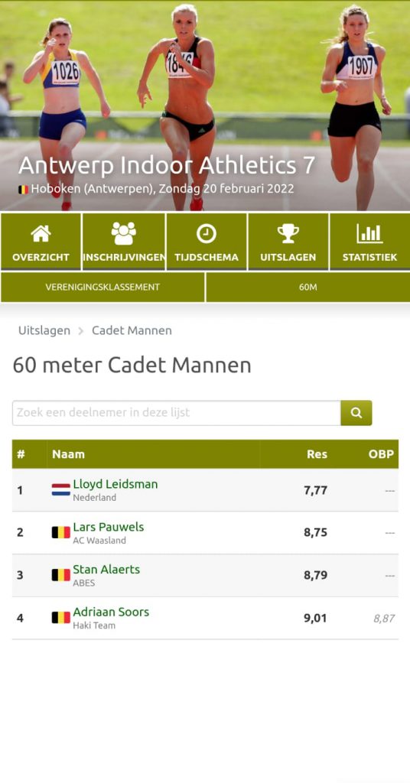This screenshot has height=783, width=410.
Task: Open the Cadet Mannen breadcrumb
Action: pos(132,330)
